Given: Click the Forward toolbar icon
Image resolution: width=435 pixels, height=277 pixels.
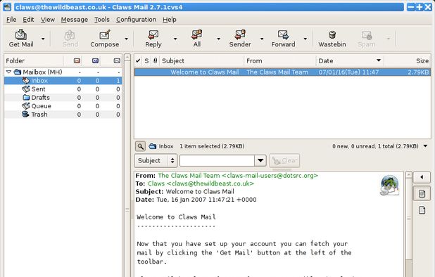Looking at the screenshot, I should (283, 38).
